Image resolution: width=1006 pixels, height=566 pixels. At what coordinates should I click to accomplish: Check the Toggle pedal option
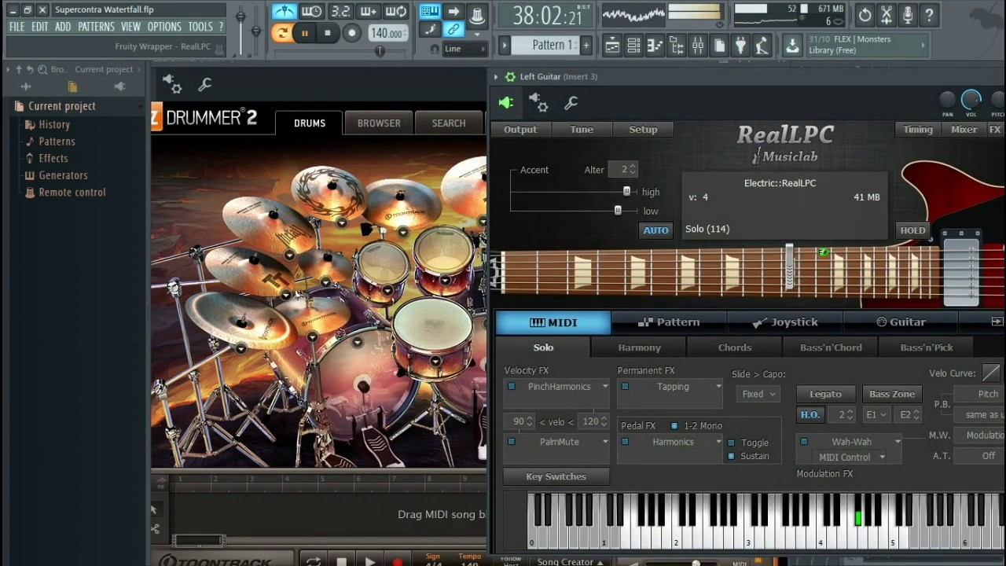pos(732,443)
